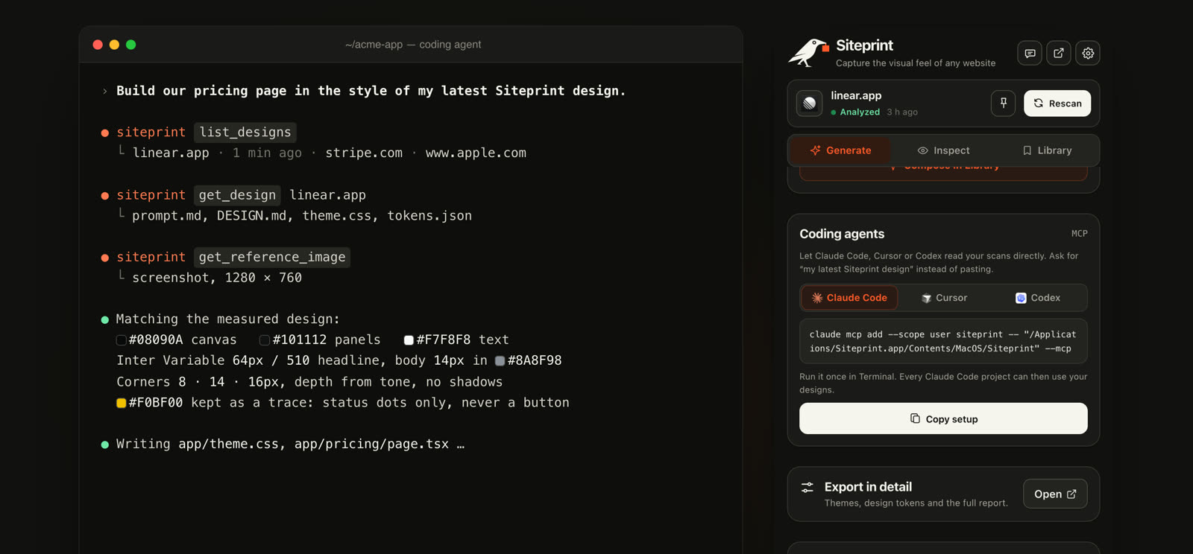
Task: Switch to the Inspect tab
Action: (x=943, y=150)
